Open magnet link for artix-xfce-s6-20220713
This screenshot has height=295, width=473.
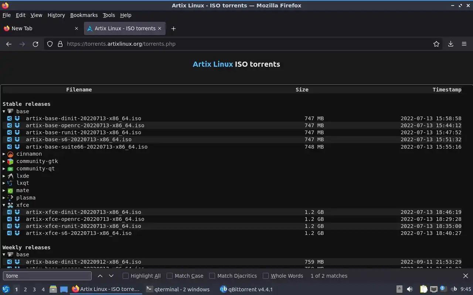(17, 233)
